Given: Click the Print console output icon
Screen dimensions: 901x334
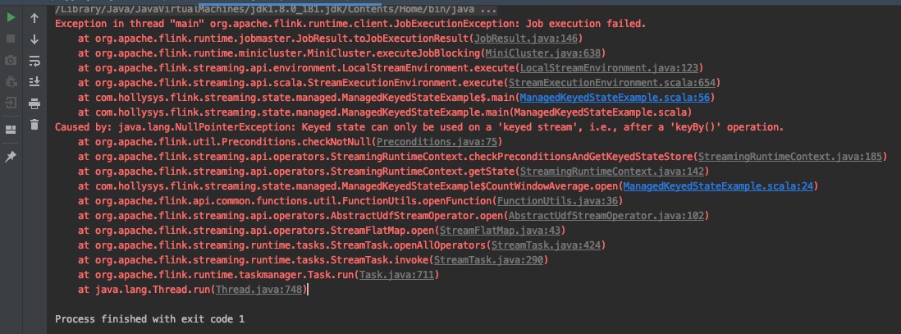Looking at the screenshot, I should click(34, 103).
